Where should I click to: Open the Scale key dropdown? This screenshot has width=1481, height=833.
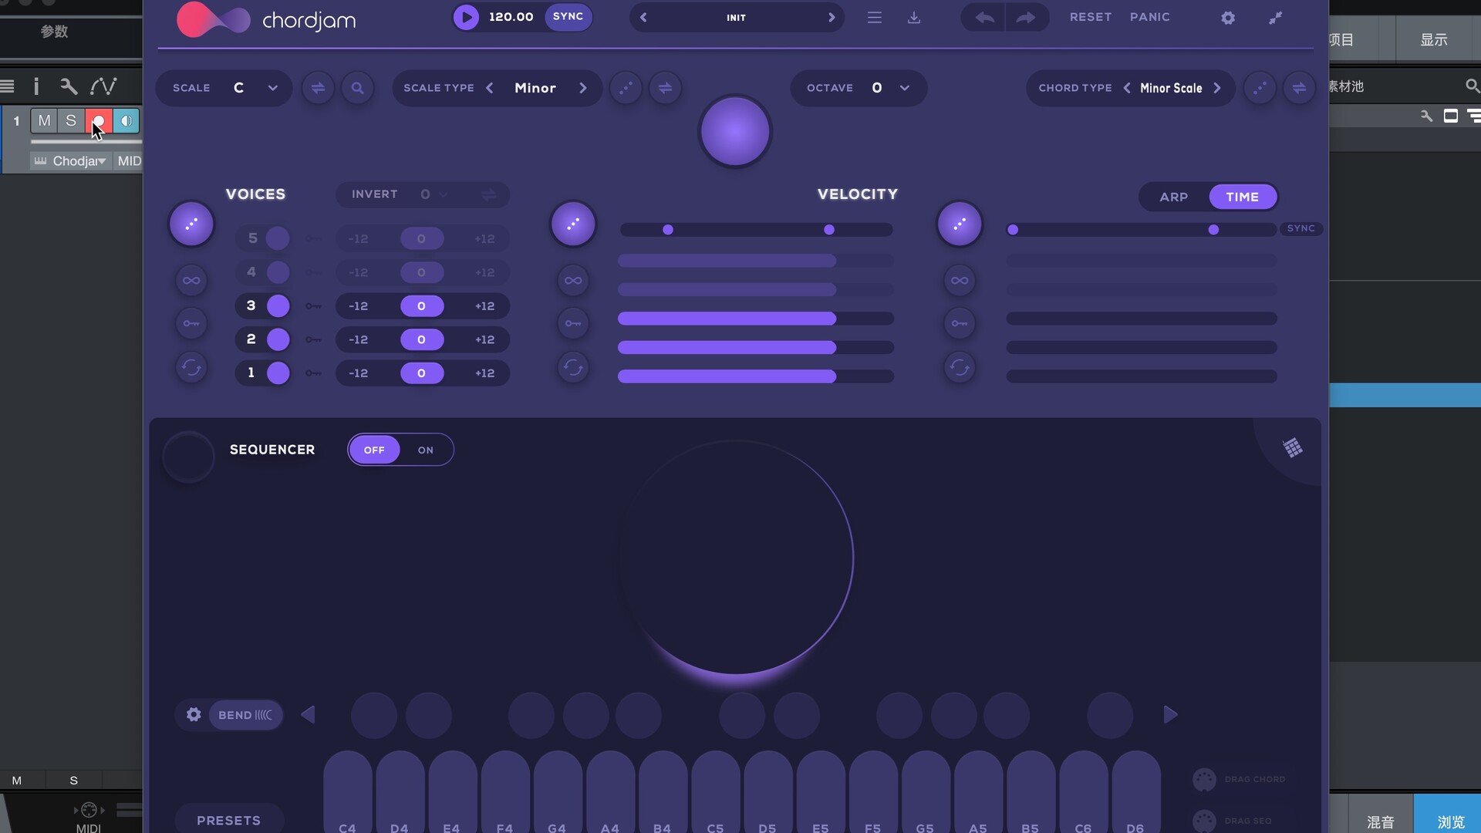272,88
